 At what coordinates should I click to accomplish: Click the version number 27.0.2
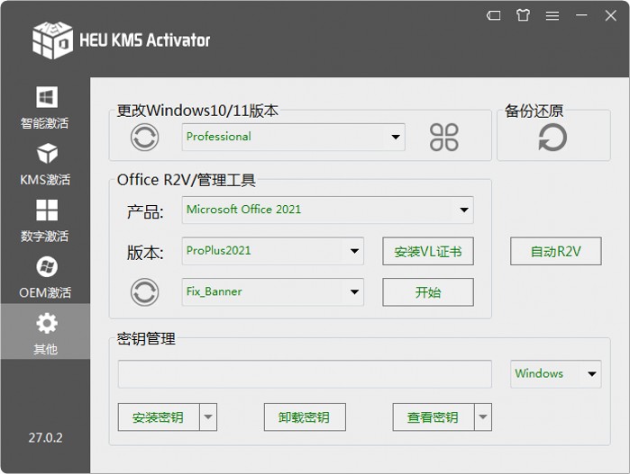[x=45, y=437]
